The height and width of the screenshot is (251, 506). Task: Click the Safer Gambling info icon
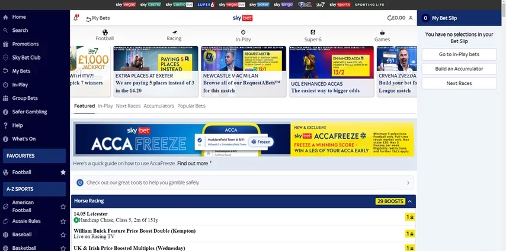click(5, 112)
